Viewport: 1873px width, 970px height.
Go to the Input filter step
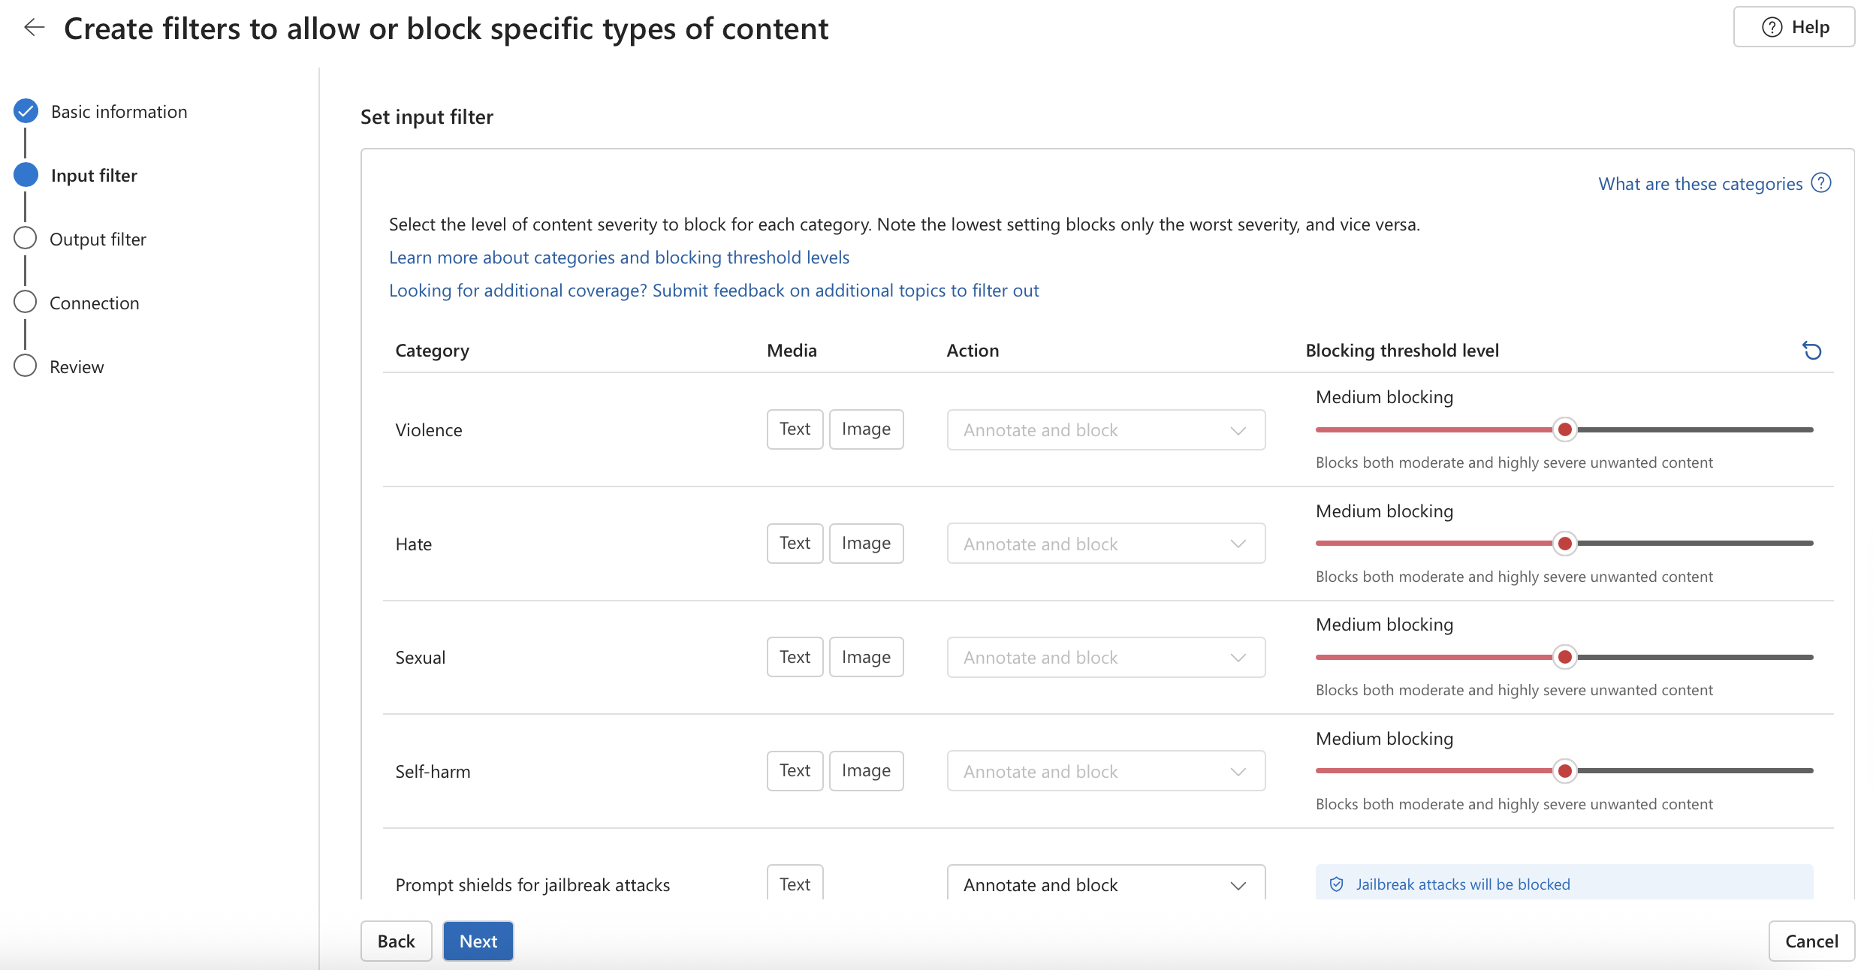[x=94, y=176]
